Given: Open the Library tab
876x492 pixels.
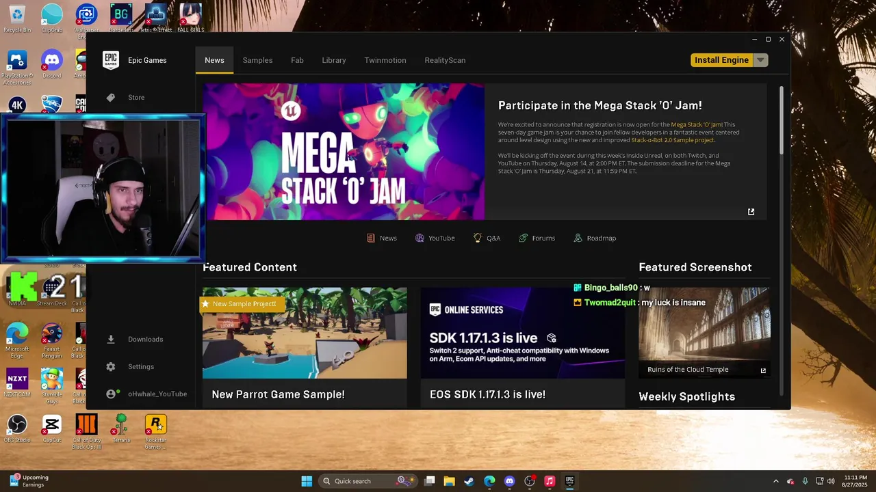Looking at the screenshot, I should tap(334, 60).
